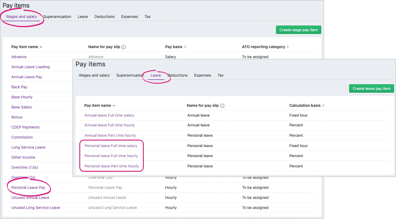Click Create wage pay item button

(298, 30)
